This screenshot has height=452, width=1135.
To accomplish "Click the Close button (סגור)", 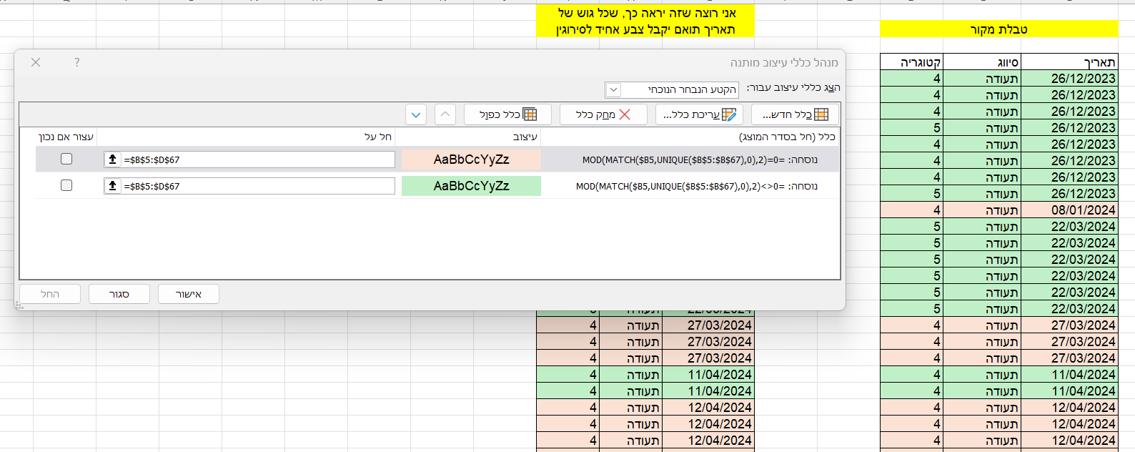I will [119, 294].
